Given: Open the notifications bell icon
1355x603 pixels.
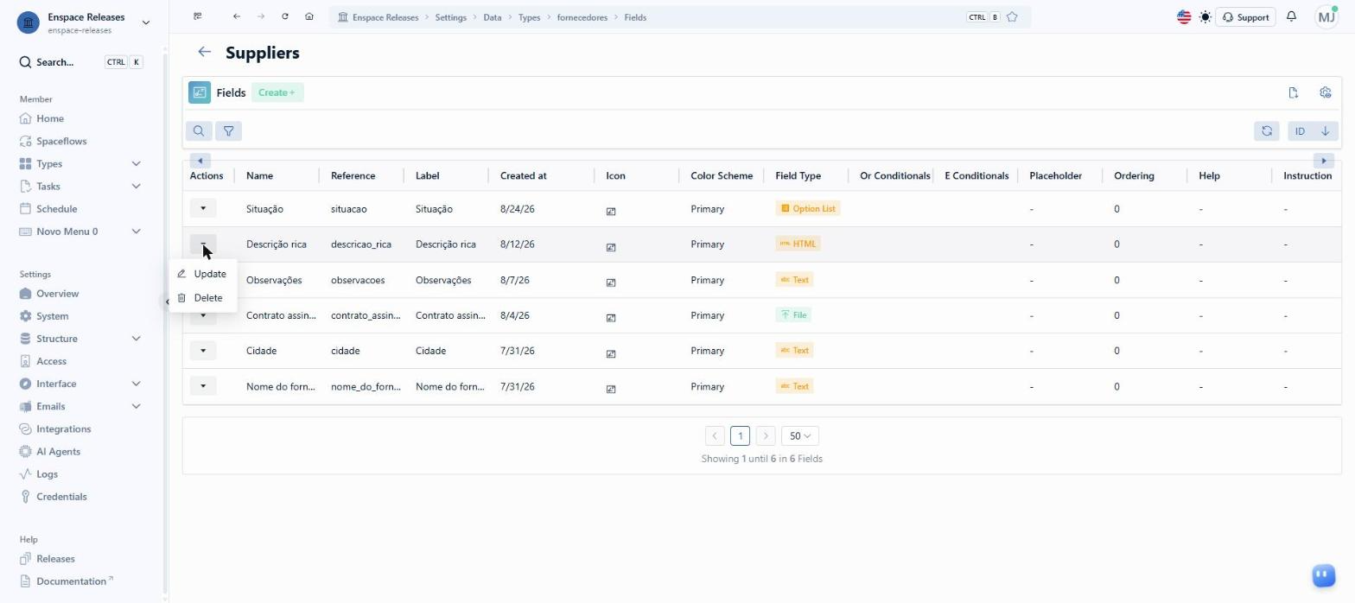Looking at the screenshot, I should (1291, 16).
